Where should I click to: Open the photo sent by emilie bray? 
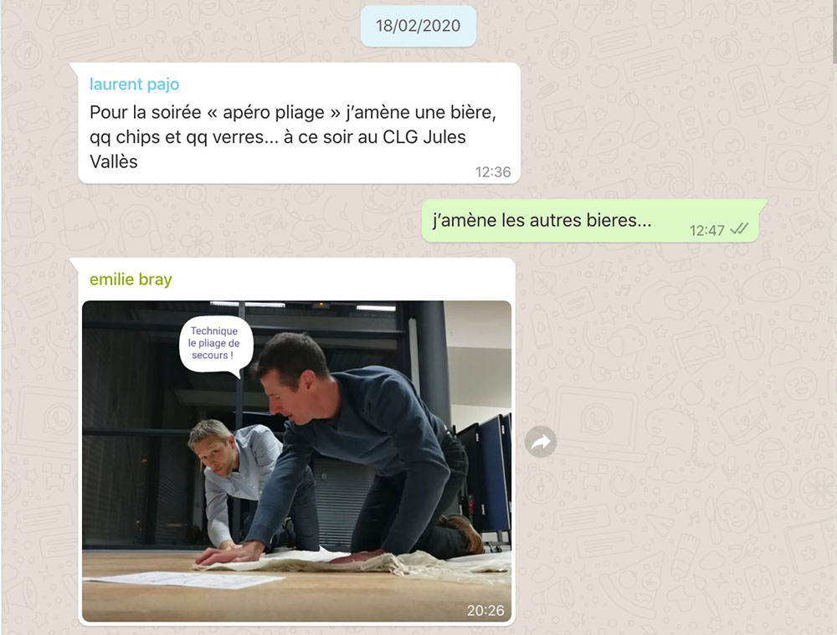(297, 461)
